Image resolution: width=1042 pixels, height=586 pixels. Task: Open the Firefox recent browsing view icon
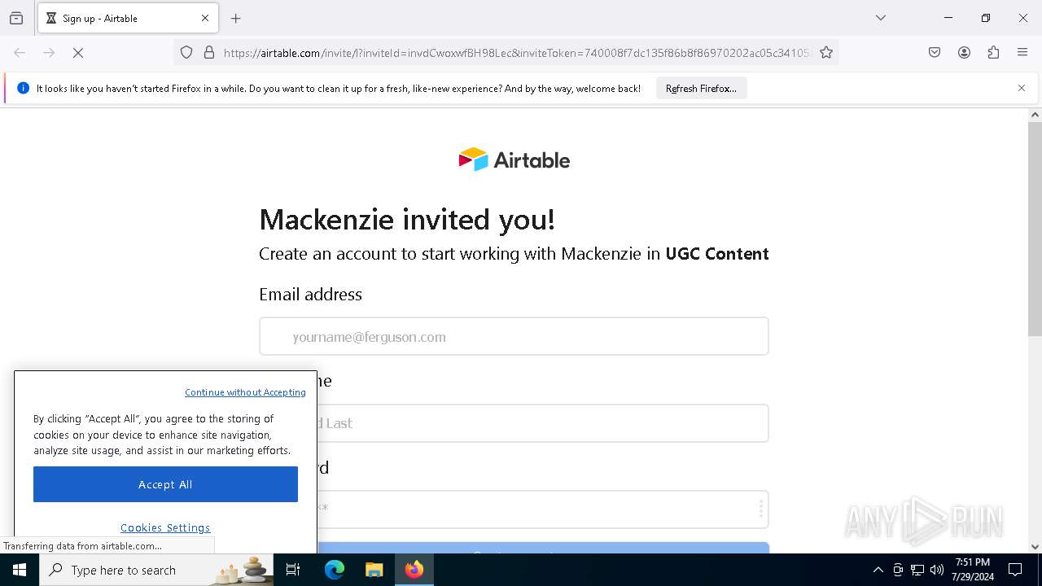pyautogui.click(x=16, y=18)
